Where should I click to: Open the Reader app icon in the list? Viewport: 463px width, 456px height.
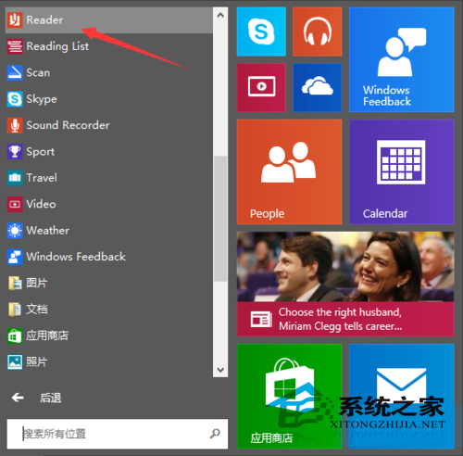(15, 20)
